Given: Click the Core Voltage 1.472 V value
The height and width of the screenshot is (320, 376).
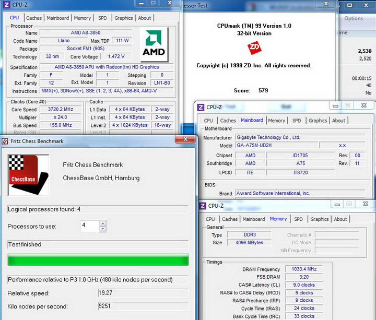Looking at the screenshot, I should pyautogui.click(x=116, y=56).
